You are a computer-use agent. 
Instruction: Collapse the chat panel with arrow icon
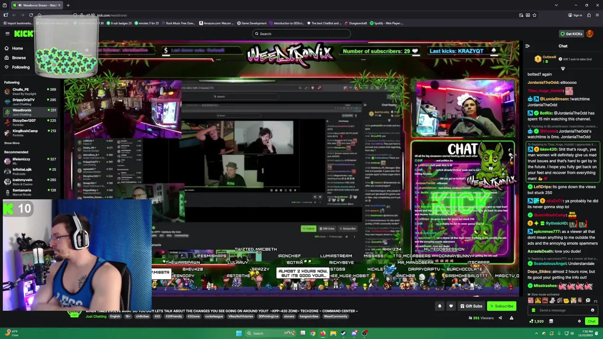tap(527, 46)
